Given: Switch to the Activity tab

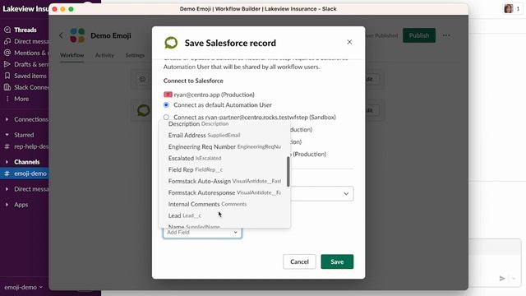Looking at the screenshot, I should point(104,55).
